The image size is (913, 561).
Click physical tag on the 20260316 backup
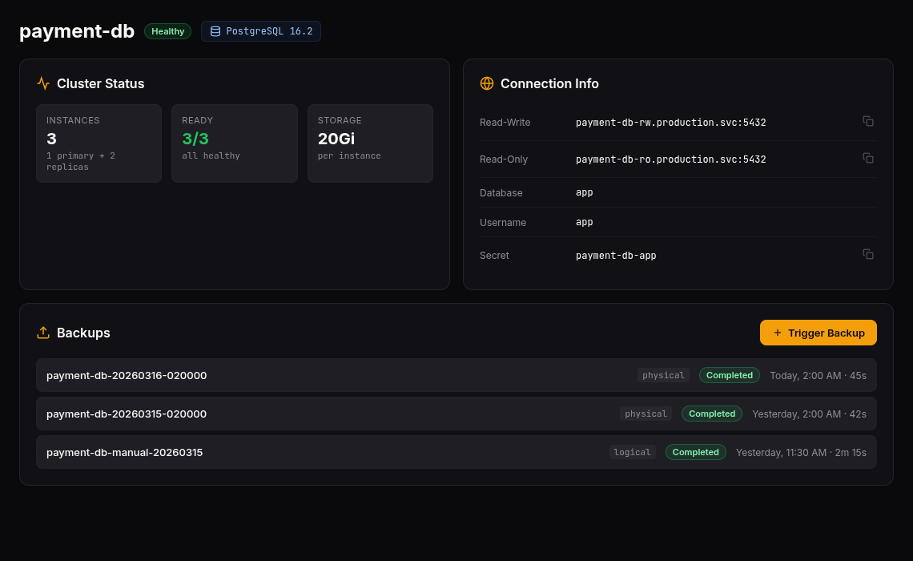(663, 375)
